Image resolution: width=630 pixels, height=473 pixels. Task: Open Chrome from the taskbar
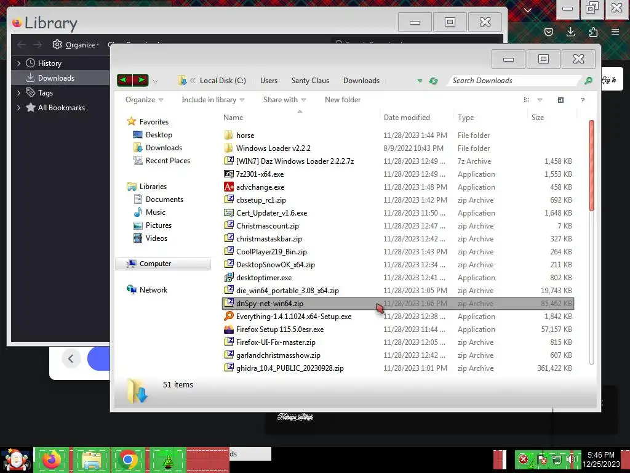pos(128,459)
